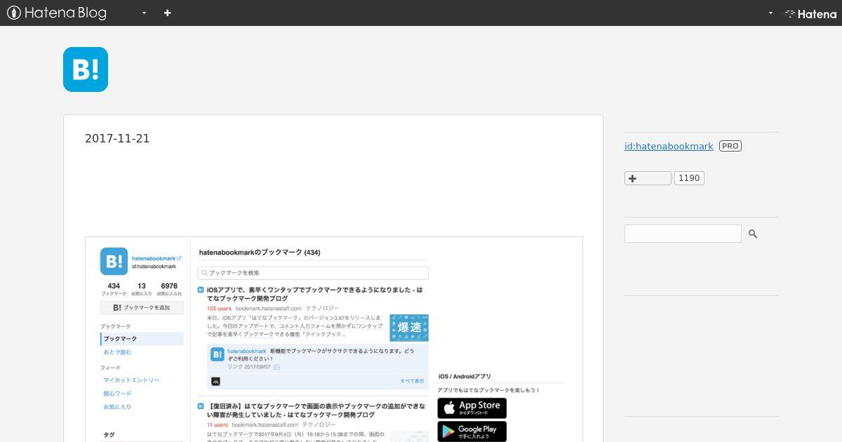Select 関心ワード in screenshot sidebar
Viewport: 842px width, 442px height.
click(117, 394)
